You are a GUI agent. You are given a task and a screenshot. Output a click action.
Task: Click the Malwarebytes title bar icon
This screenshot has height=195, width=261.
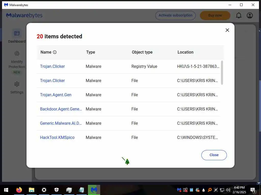(x=6, y=5)
